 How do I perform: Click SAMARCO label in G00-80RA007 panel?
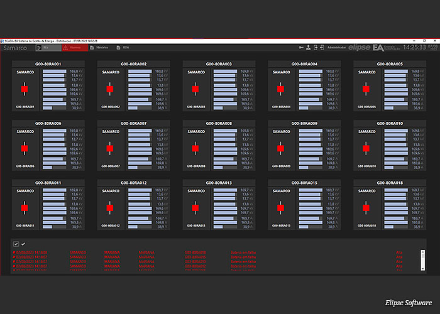click(x=111, y=131)
